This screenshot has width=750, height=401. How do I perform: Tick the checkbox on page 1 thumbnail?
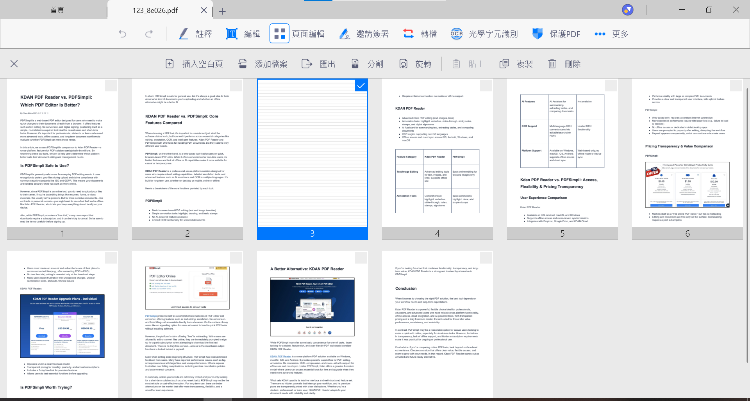point(111,86)
